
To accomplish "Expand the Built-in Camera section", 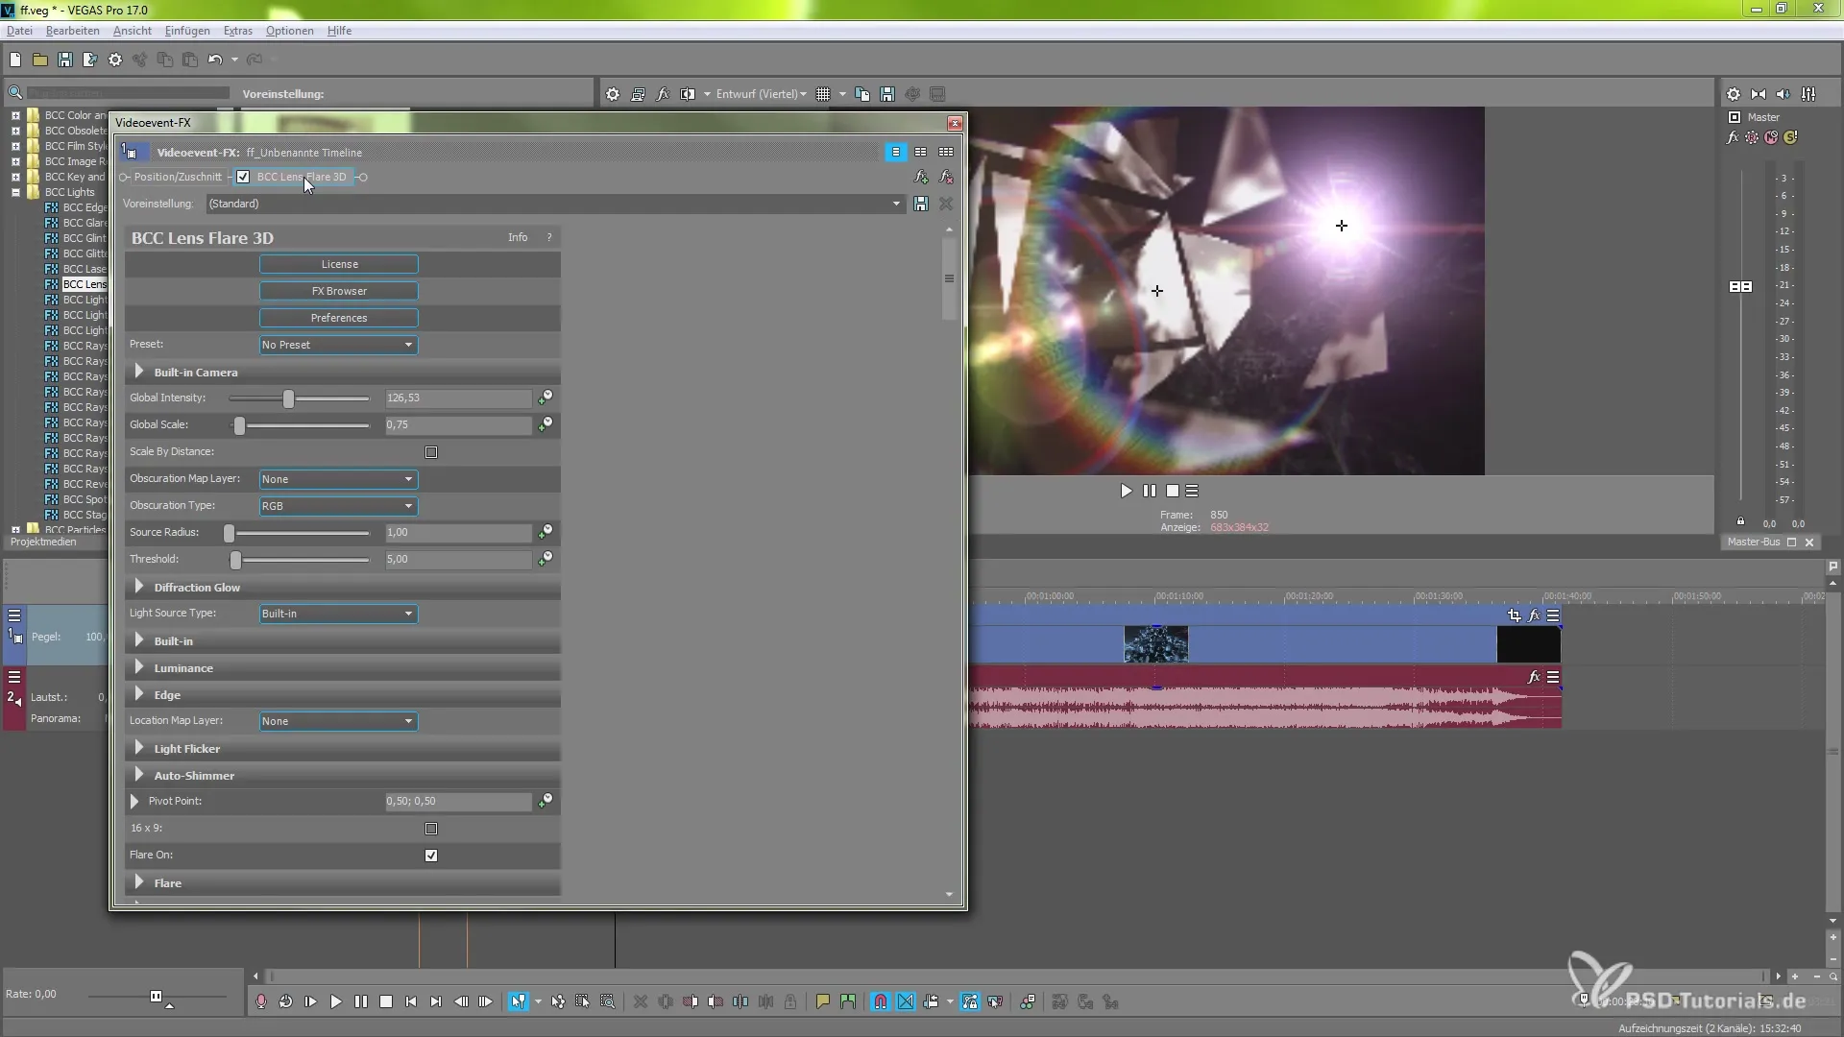I will tap(139, 372).
